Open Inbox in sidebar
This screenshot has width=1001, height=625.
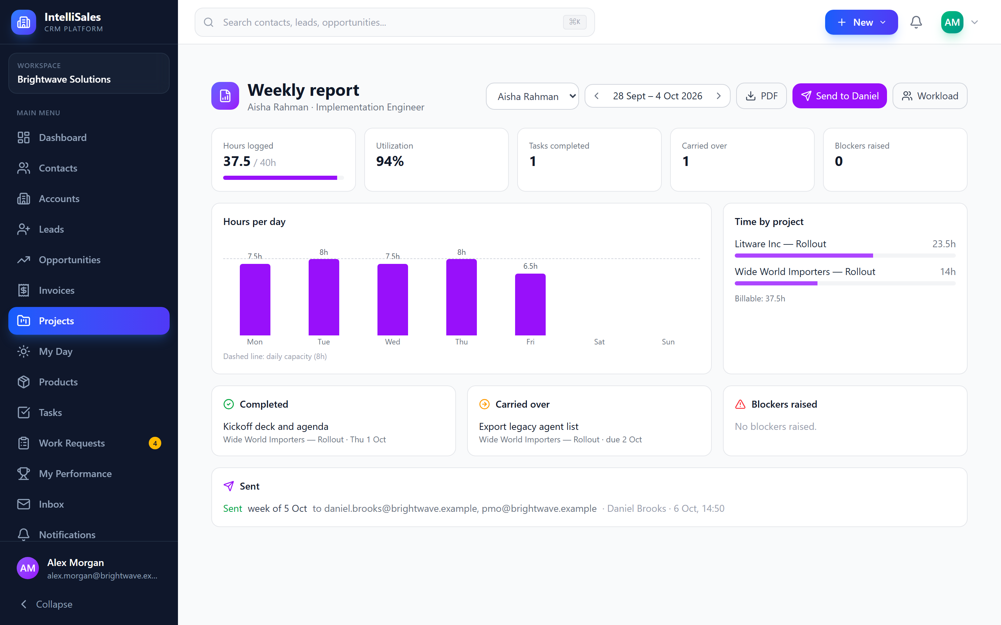[x=89, y=504]
